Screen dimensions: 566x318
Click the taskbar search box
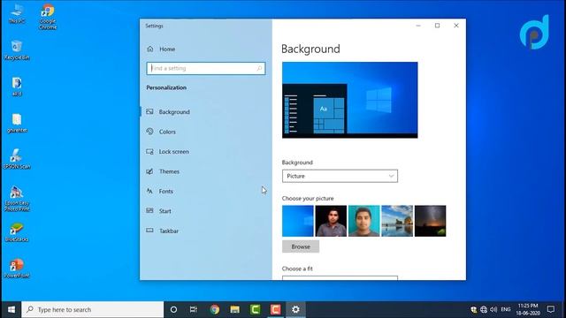click(x=93, y=309)
